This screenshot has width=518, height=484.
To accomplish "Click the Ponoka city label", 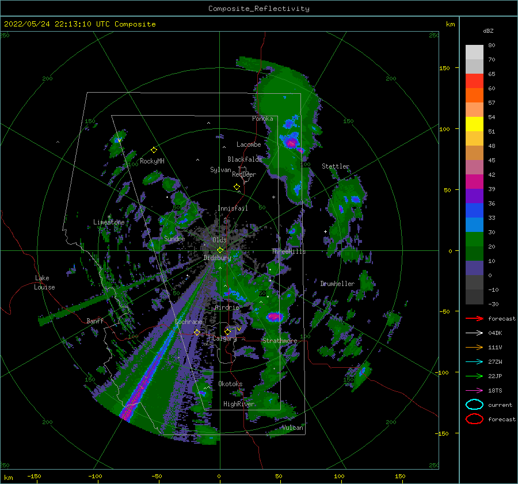I will [x=262, y=119].
